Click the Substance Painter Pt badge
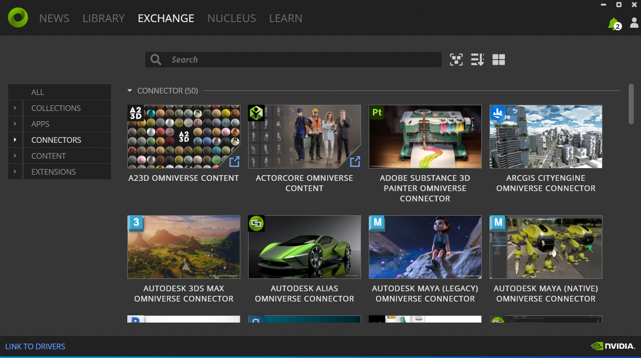The height and width of the screenshot is (358, 641). pyautogui.click(x=377, y=112)
